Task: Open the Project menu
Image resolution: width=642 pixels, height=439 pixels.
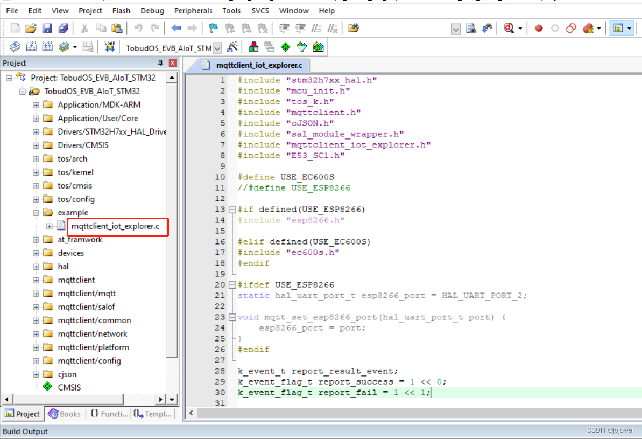Action: (90, 11)
